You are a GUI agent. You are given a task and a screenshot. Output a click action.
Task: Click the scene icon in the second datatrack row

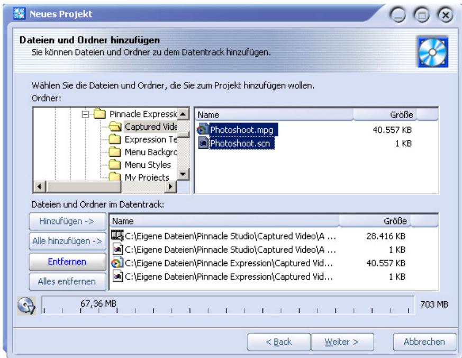[x=118, y=249]
